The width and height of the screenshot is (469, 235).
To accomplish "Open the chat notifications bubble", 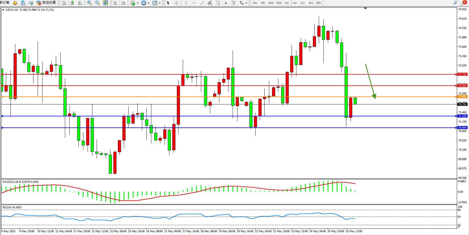I will 463,3.
